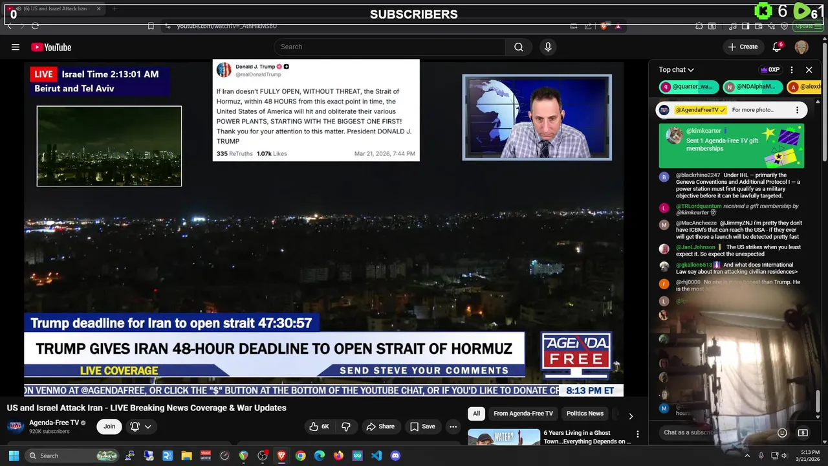Toggle browser sidebar panel icon
The width and height of the screenshot is (828, 466).
pos(746,26)
